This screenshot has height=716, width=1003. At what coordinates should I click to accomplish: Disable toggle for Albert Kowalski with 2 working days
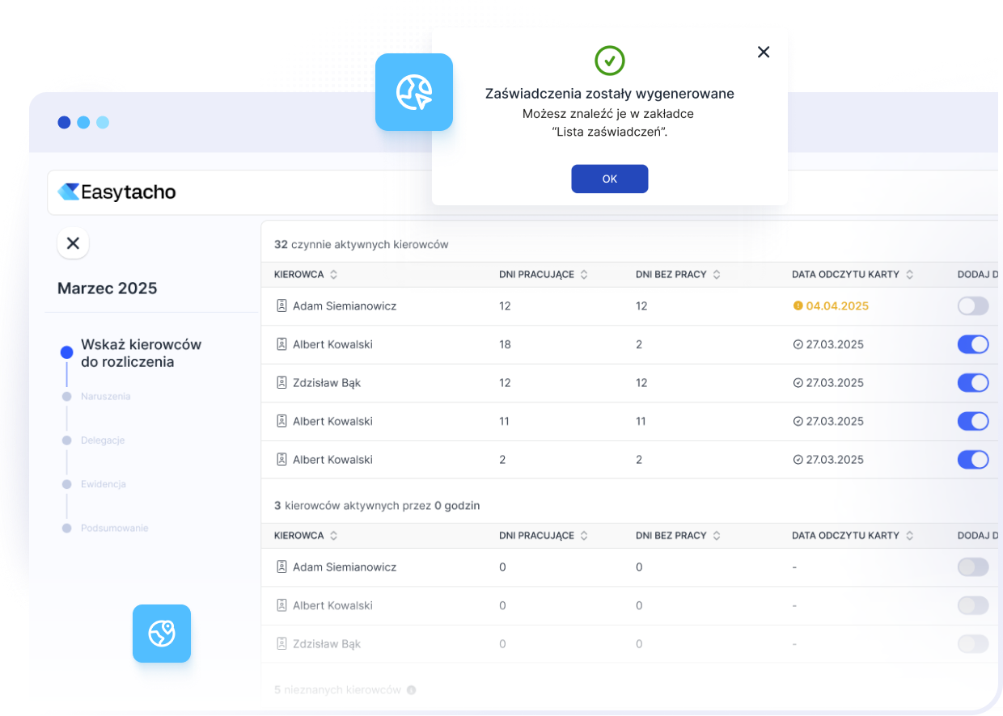pyautogui.click(x=973, y=460)
